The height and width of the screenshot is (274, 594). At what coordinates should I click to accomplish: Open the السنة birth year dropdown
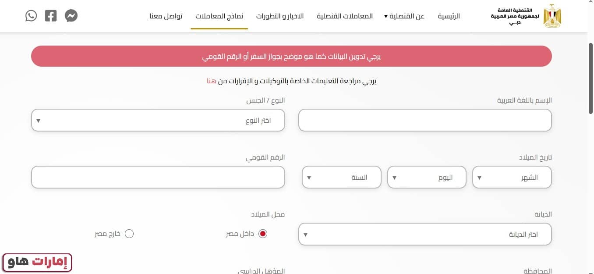coord(341,177)
